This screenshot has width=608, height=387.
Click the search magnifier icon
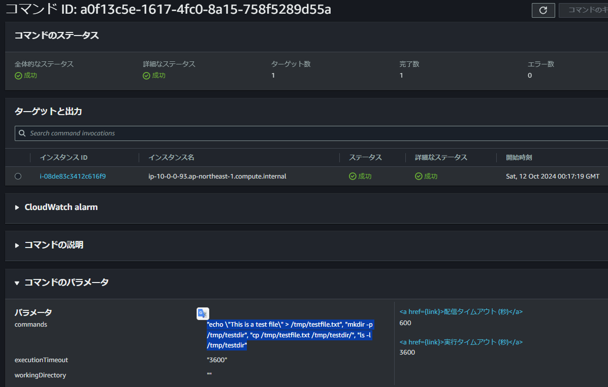[x=22, y=133]
